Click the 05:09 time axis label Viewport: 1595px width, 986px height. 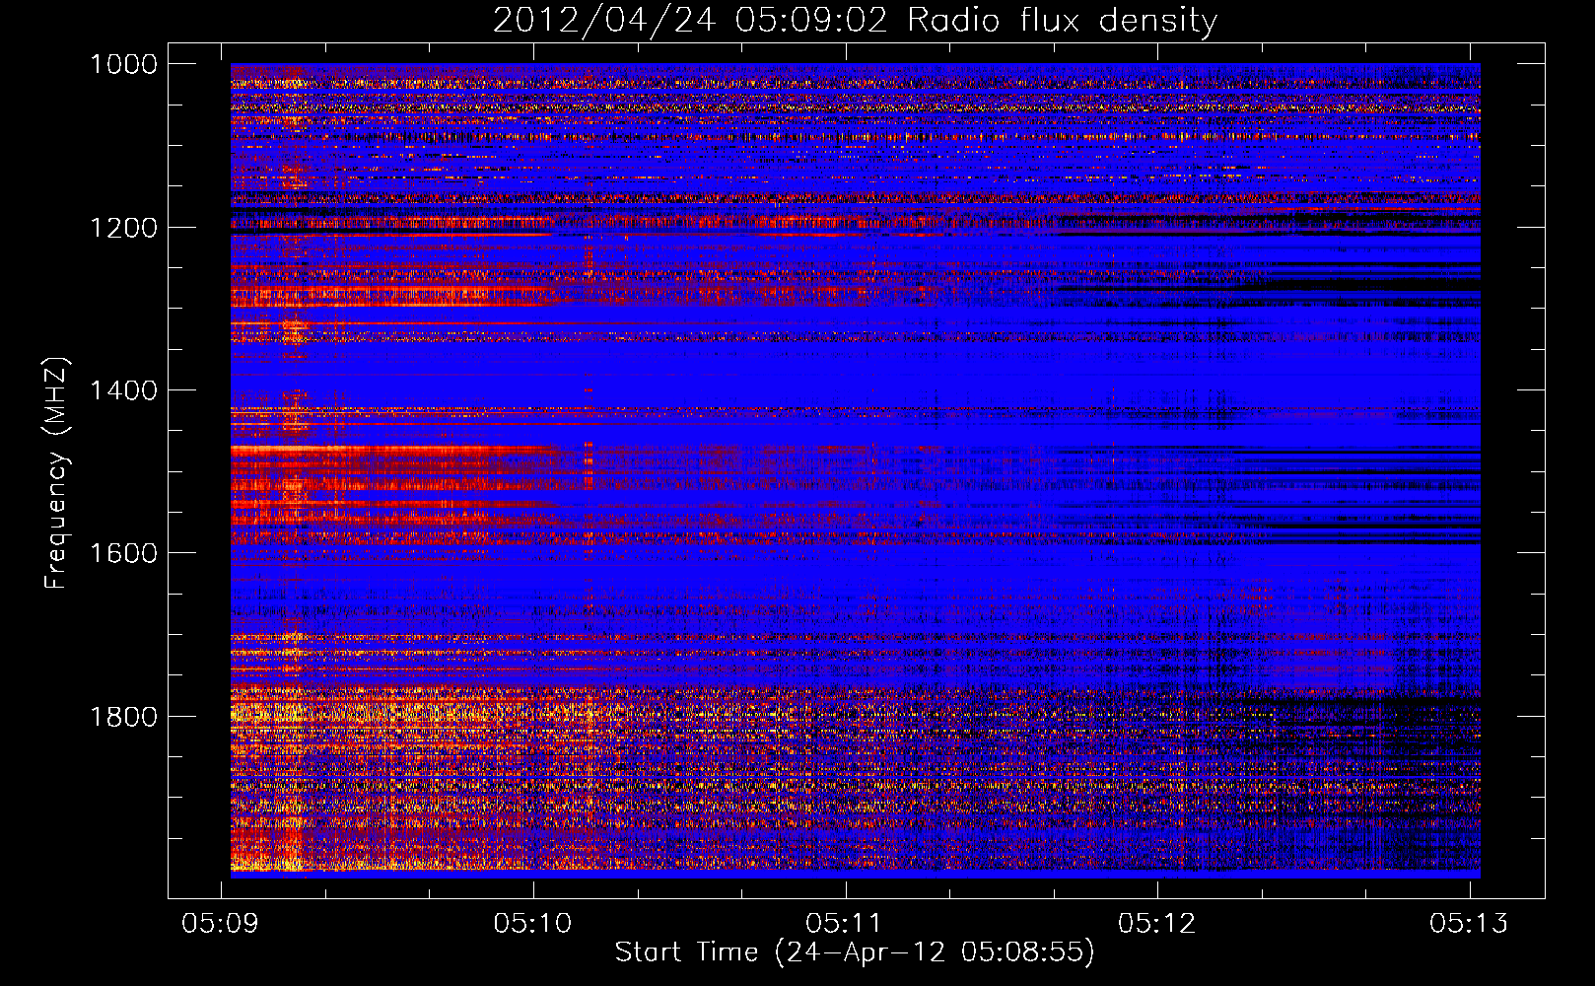221,923
